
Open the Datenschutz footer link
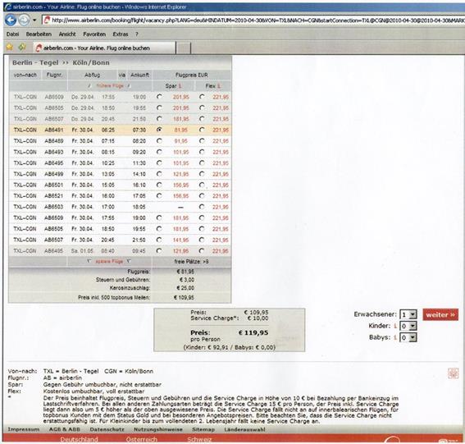[x=107, y=429]
